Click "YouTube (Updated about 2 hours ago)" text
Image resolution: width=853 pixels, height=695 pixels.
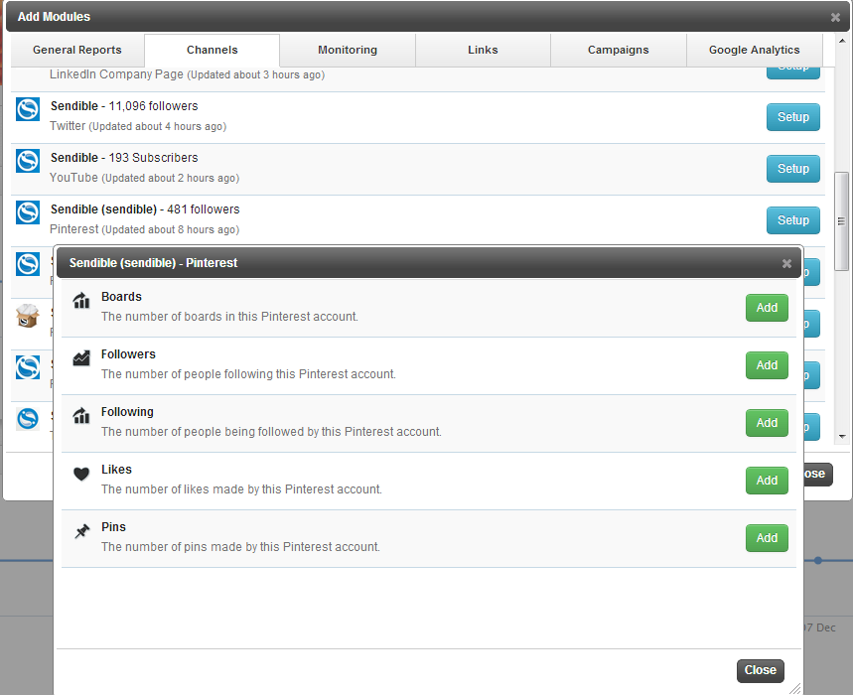pyautogui.click(x=145, y=178)
